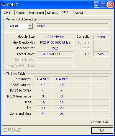
Task: Switch to the Memory tab
Action: tap(53, 13)
